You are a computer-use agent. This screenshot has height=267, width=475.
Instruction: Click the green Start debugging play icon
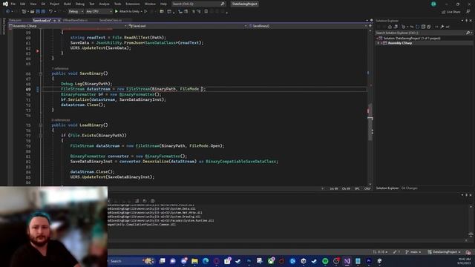click(117, 12)
